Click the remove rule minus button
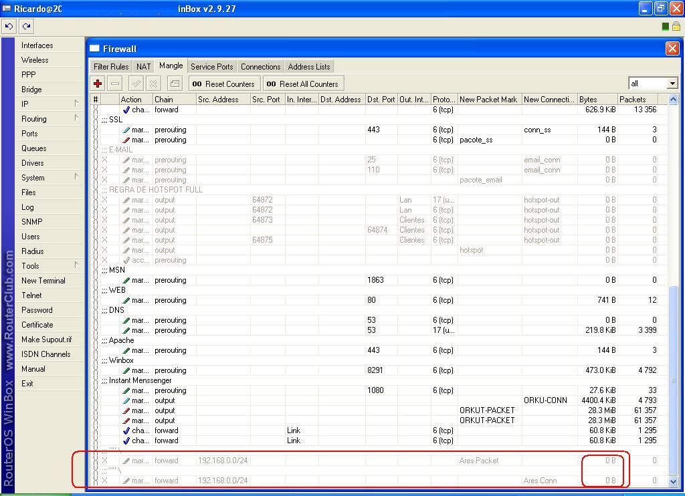 (115, 84)
